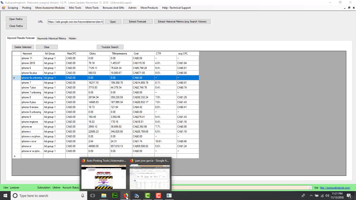Click Extract Historical Metrics (avg Search Volume)
The image size is (356, 200).
182,22
